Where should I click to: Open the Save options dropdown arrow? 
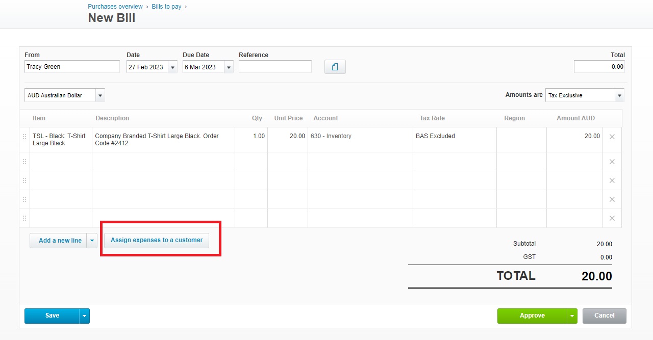(85, 316)
